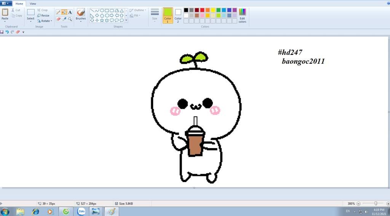
Task: Click the Save icon in quick access toolbar
Action: pos(2,32)
